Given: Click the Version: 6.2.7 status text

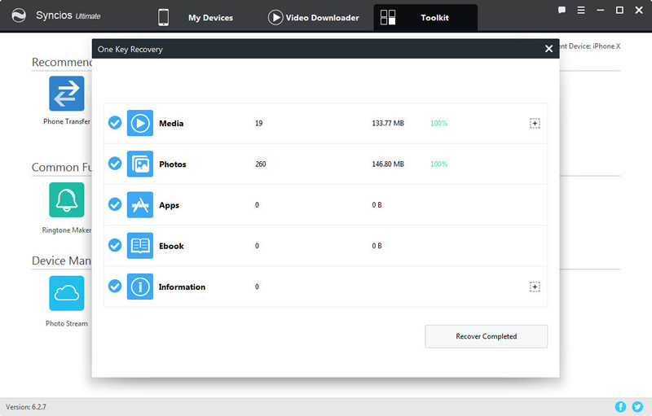Looking at the screenshot, I should click(x=26, y=407).
